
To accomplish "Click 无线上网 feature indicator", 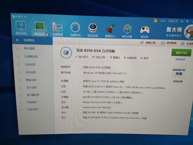I will [99, 57].
